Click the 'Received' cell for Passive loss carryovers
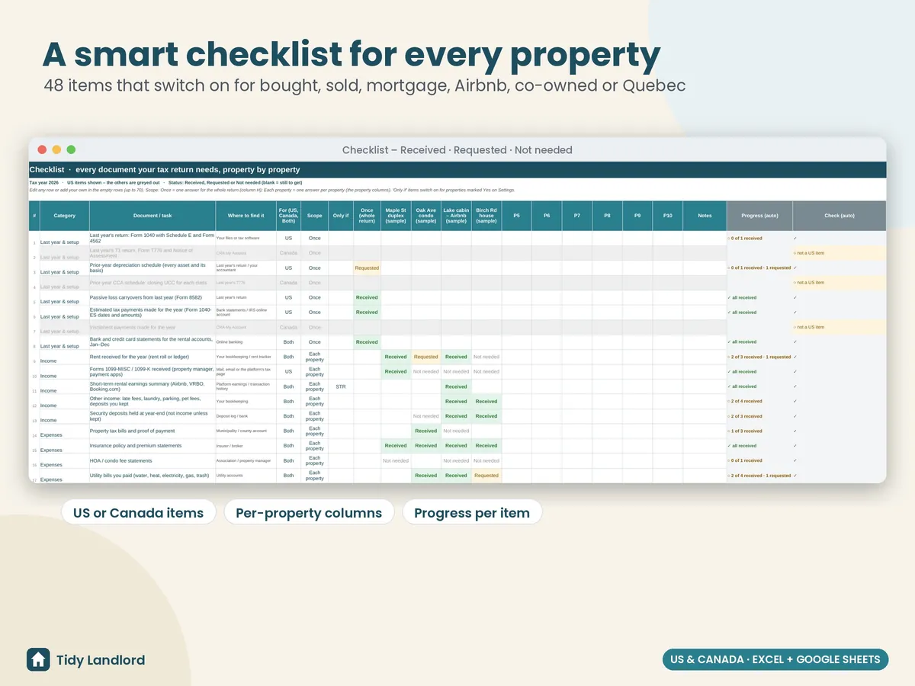915x686 pixels. [367, 298]
